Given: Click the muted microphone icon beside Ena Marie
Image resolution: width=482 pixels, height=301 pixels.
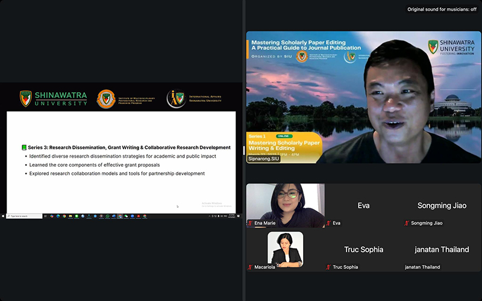Looking at the screenshot, I should (250, 223).
